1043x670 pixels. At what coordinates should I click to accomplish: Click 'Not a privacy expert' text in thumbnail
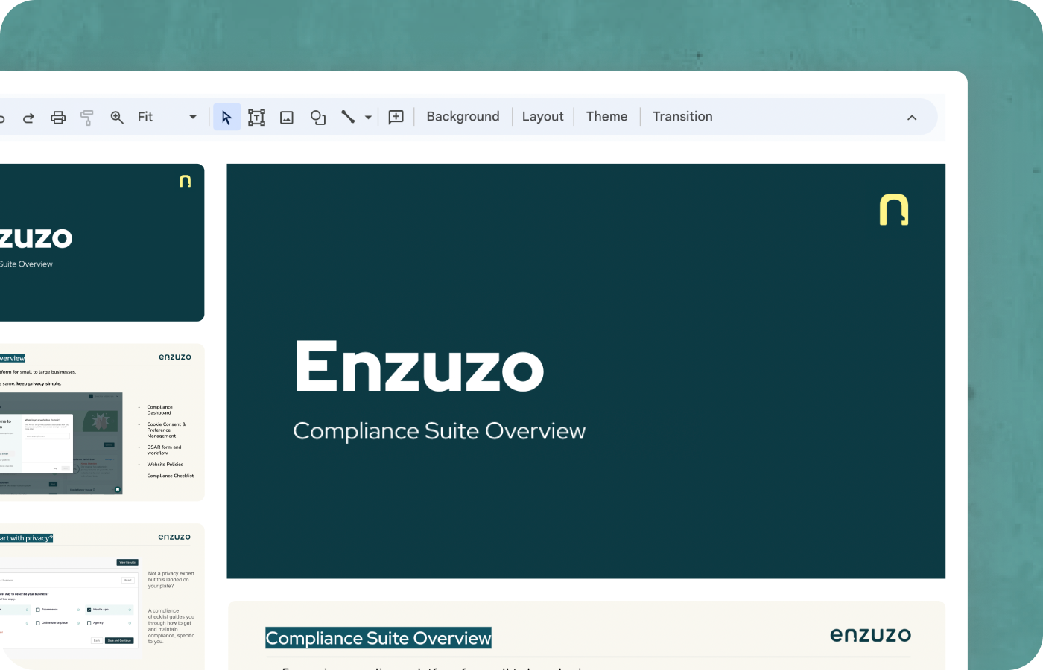pos(171,574)
